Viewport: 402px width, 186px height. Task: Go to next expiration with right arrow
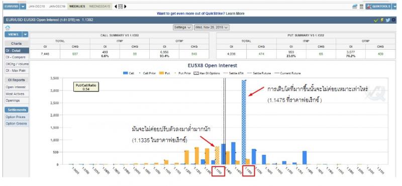click(125, 7)
